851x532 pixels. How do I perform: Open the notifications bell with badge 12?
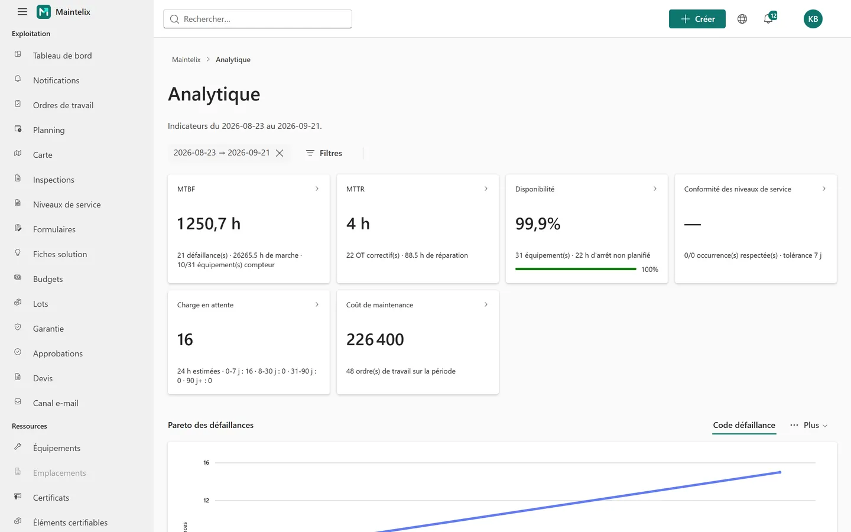click(769, 18)
